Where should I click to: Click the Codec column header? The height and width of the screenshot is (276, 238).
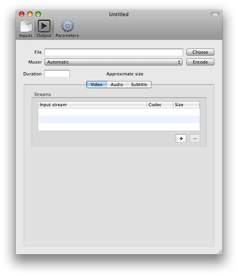point(160,105)
